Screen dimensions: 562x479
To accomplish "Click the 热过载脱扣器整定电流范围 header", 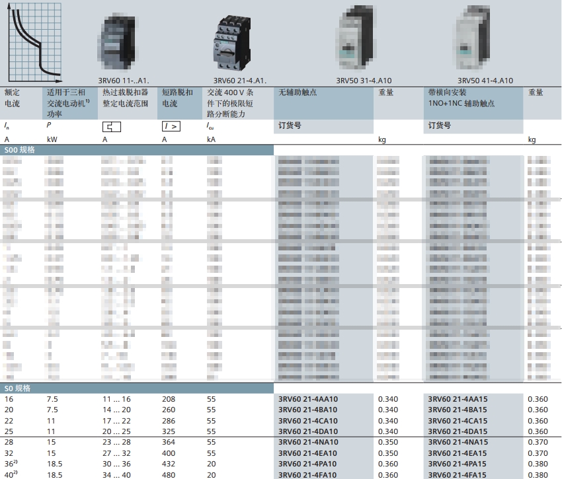I will tap(126, 98).
